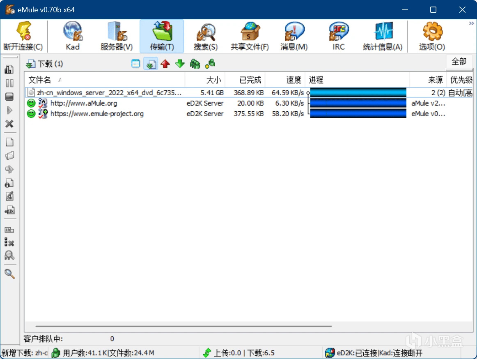Sort by 进程 column header

click(x=358, y=80)
